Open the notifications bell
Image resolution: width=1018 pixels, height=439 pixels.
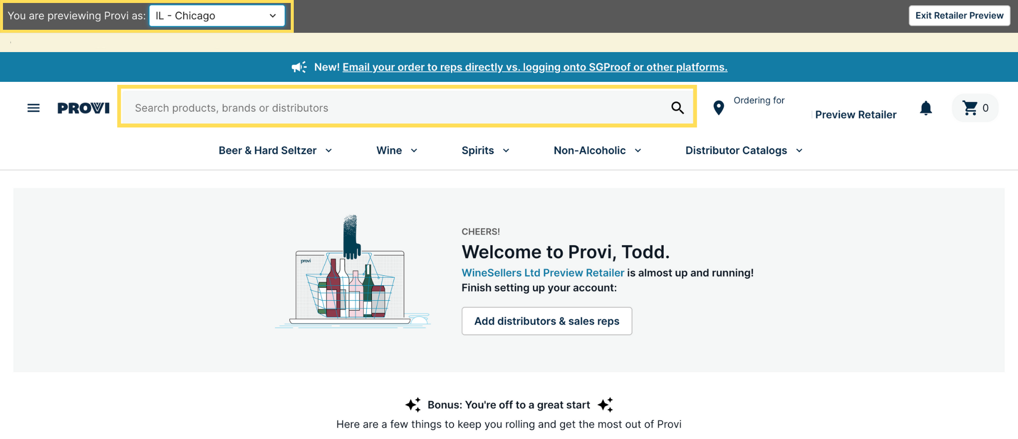(x=926, y=108)
